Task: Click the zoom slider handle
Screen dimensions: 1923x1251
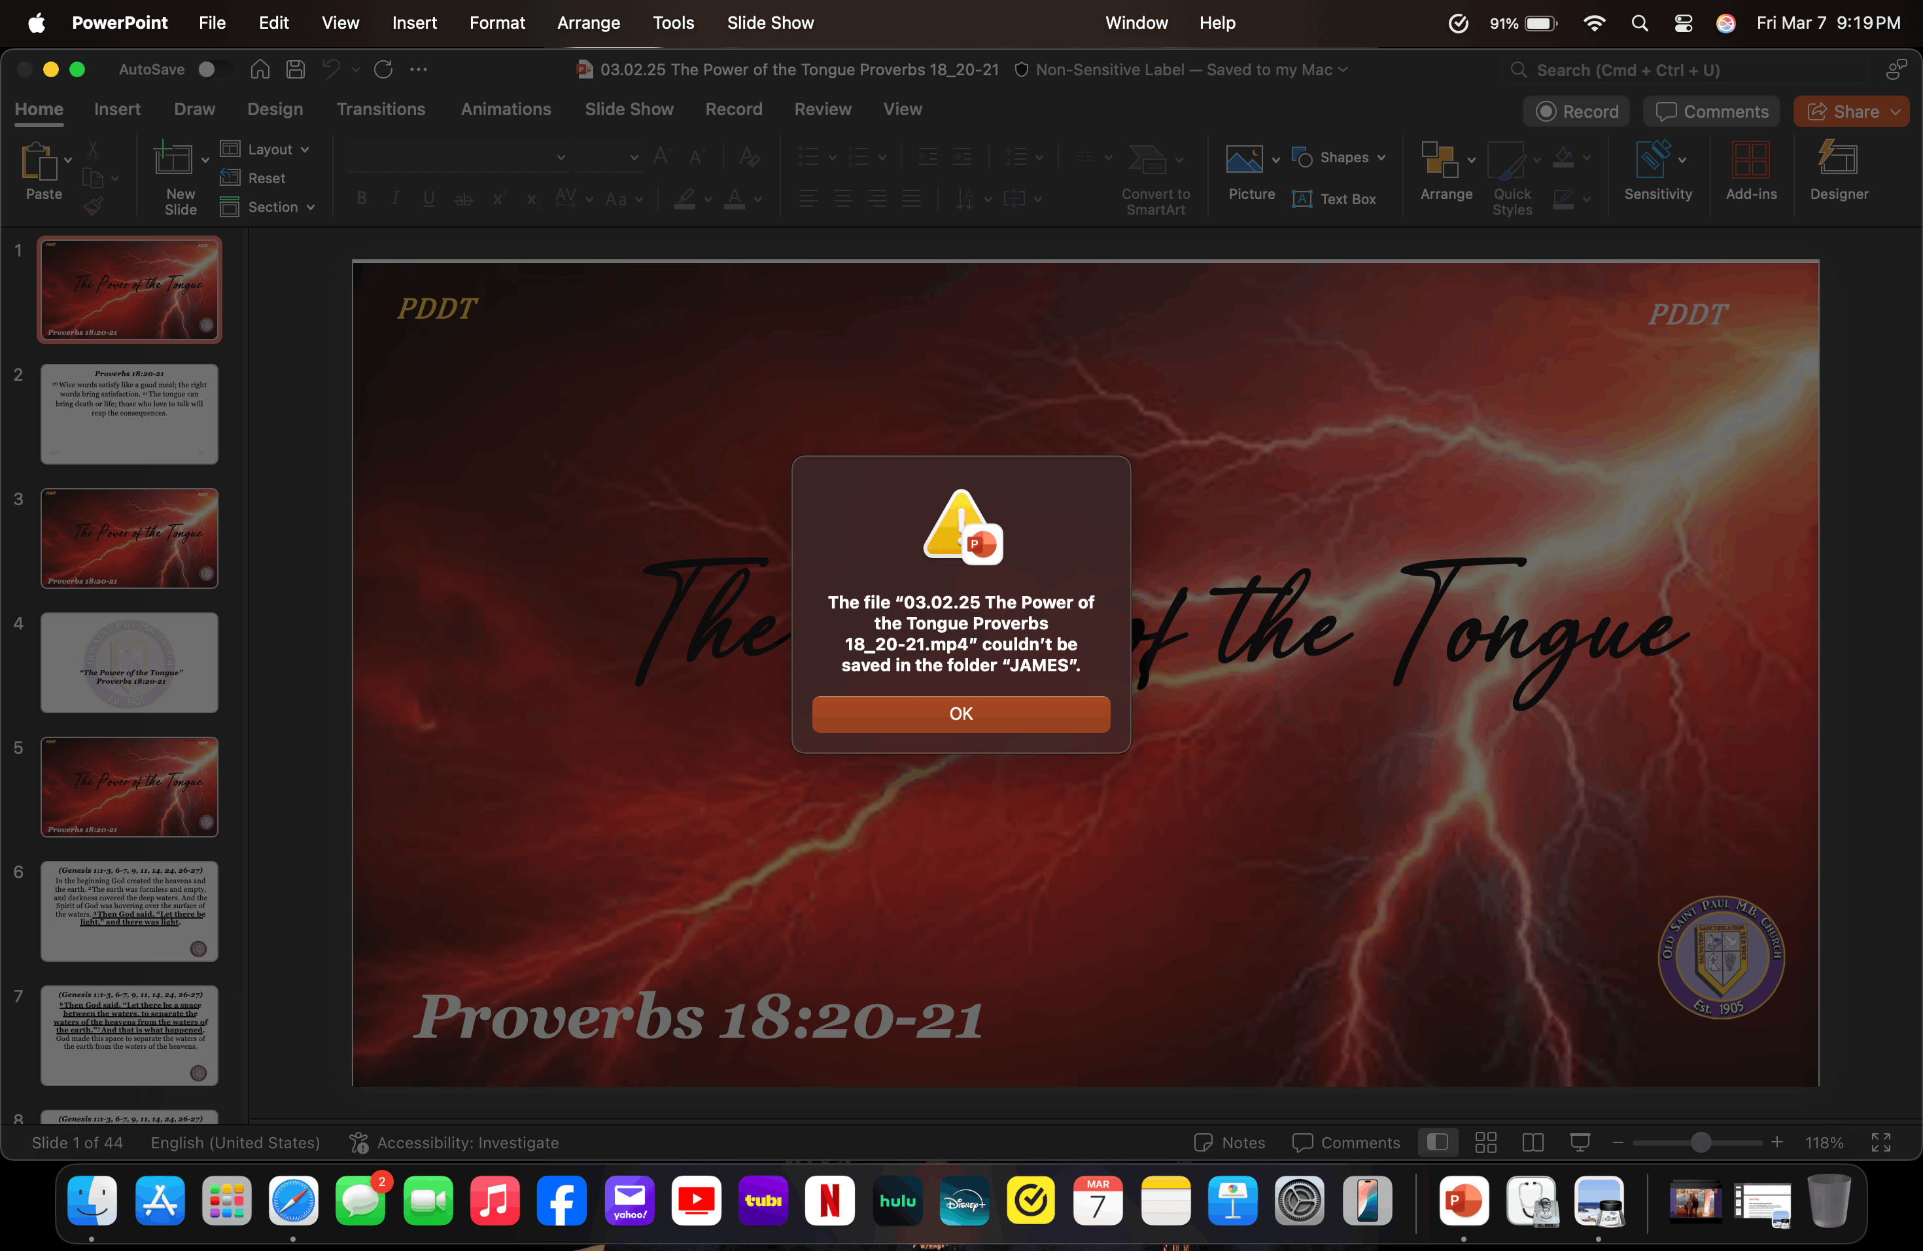Action: click(x=1700, y=1142)
